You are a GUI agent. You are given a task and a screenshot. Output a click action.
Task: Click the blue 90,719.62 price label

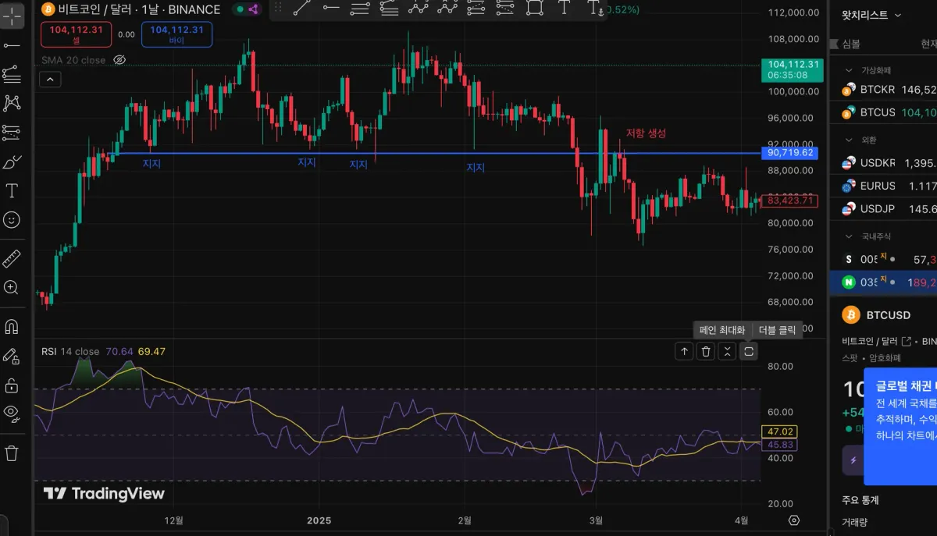tap(791, 153)
